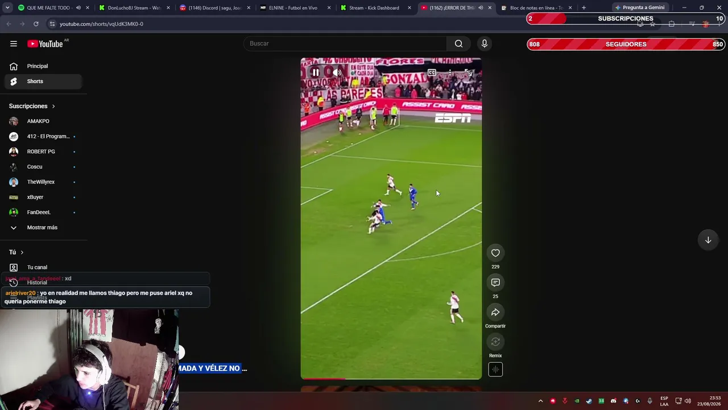The height and width of the screenshot is (410, 728).
Task: Open the system volume control
Action: (x=688, y=401)
